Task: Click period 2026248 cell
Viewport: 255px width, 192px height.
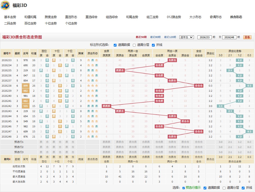Action: (x=7, y=137)
